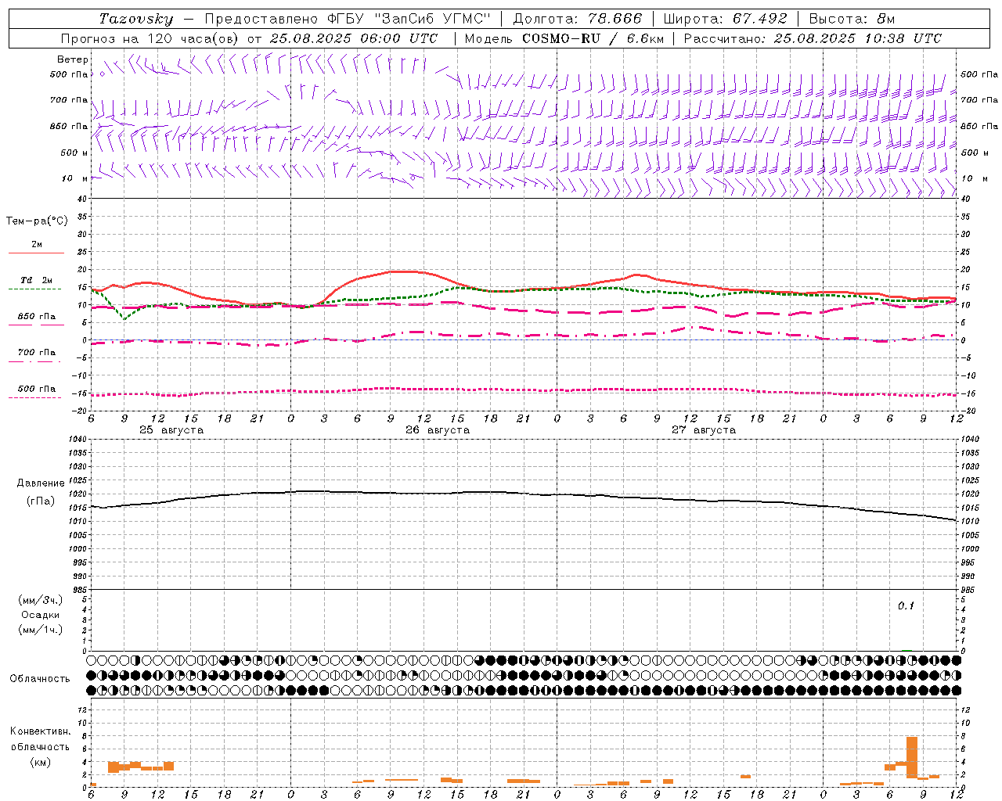Click the tallest orange convective cloud bar
This screenshot has height=801, width=1002.
click(x=911, y=757)
